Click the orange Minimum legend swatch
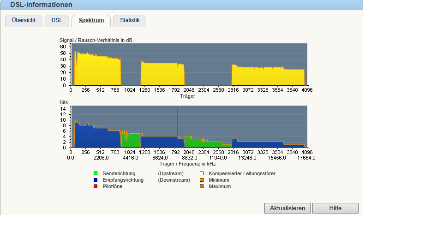Image resolution: width=443 pixels, height=249 pixels. [x=202, y=180]
